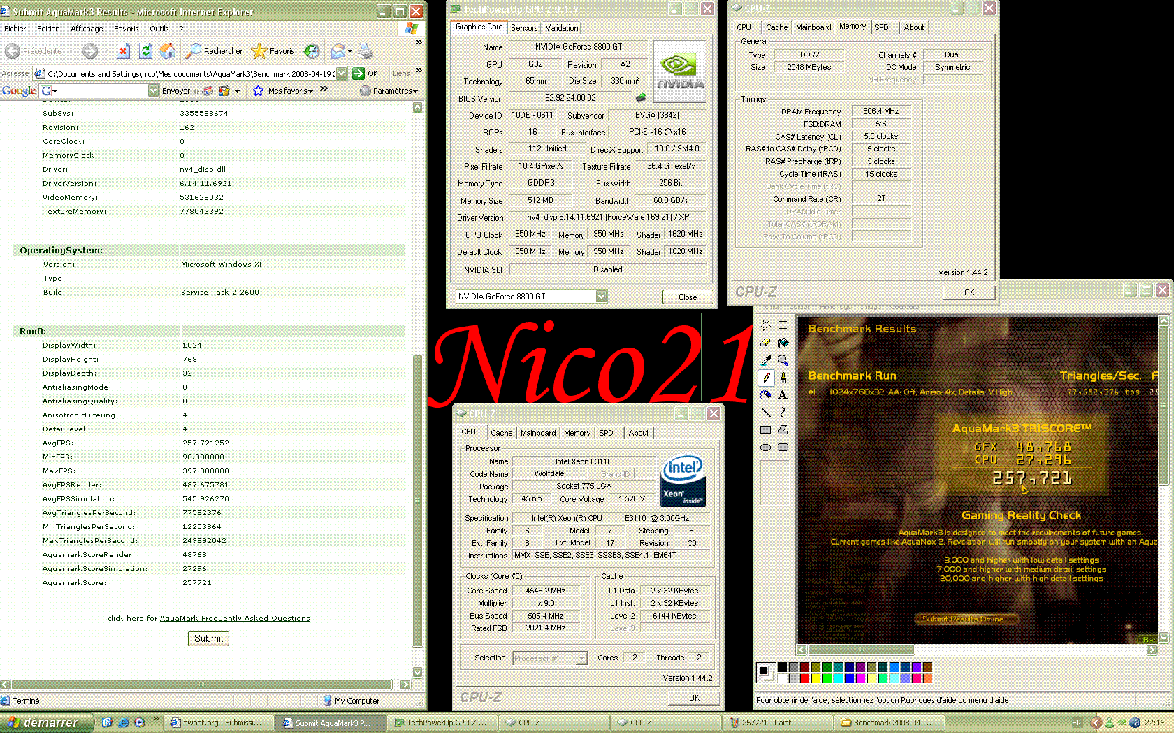The image size is (1174, 733).
Task: Click the BIOS save chip icon in GPU-Z
Action: coord(641,98)
